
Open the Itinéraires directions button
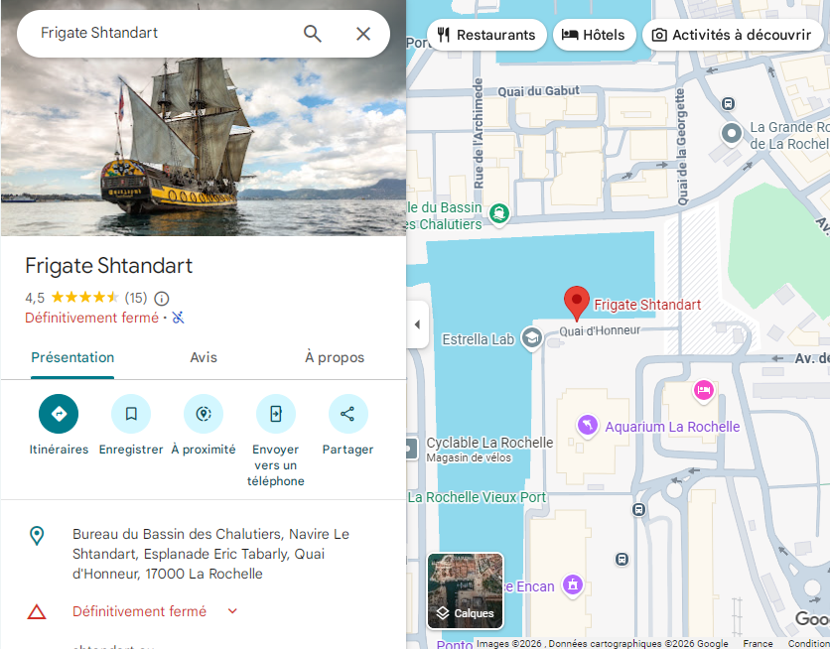[x=59, y=414]
